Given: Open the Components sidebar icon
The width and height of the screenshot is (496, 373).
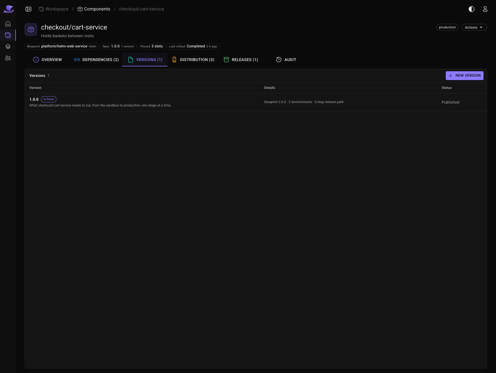Looking at the screenshot, I should click(8, 35).
